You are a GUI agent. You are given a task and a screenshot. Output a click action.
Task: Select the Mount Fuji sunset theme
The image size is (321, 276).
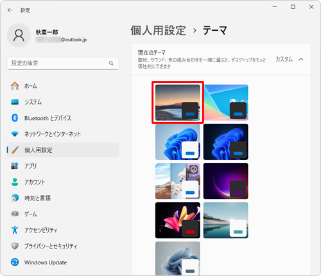pos(178,102)
